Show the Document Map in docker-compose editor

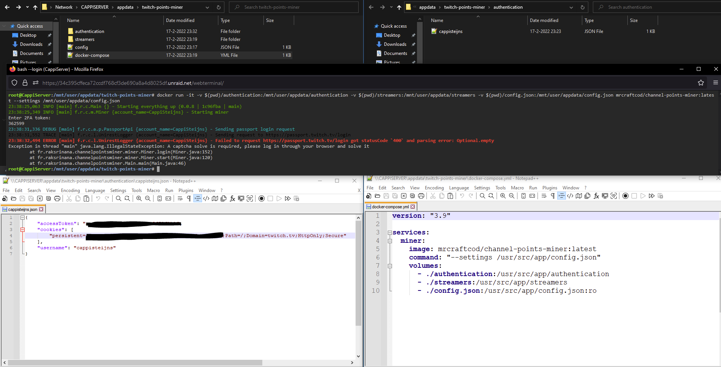point(579,196)
